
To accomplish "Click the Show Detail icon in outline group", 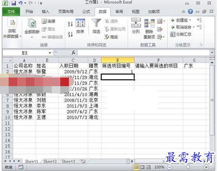I will (x=199, y=20).
